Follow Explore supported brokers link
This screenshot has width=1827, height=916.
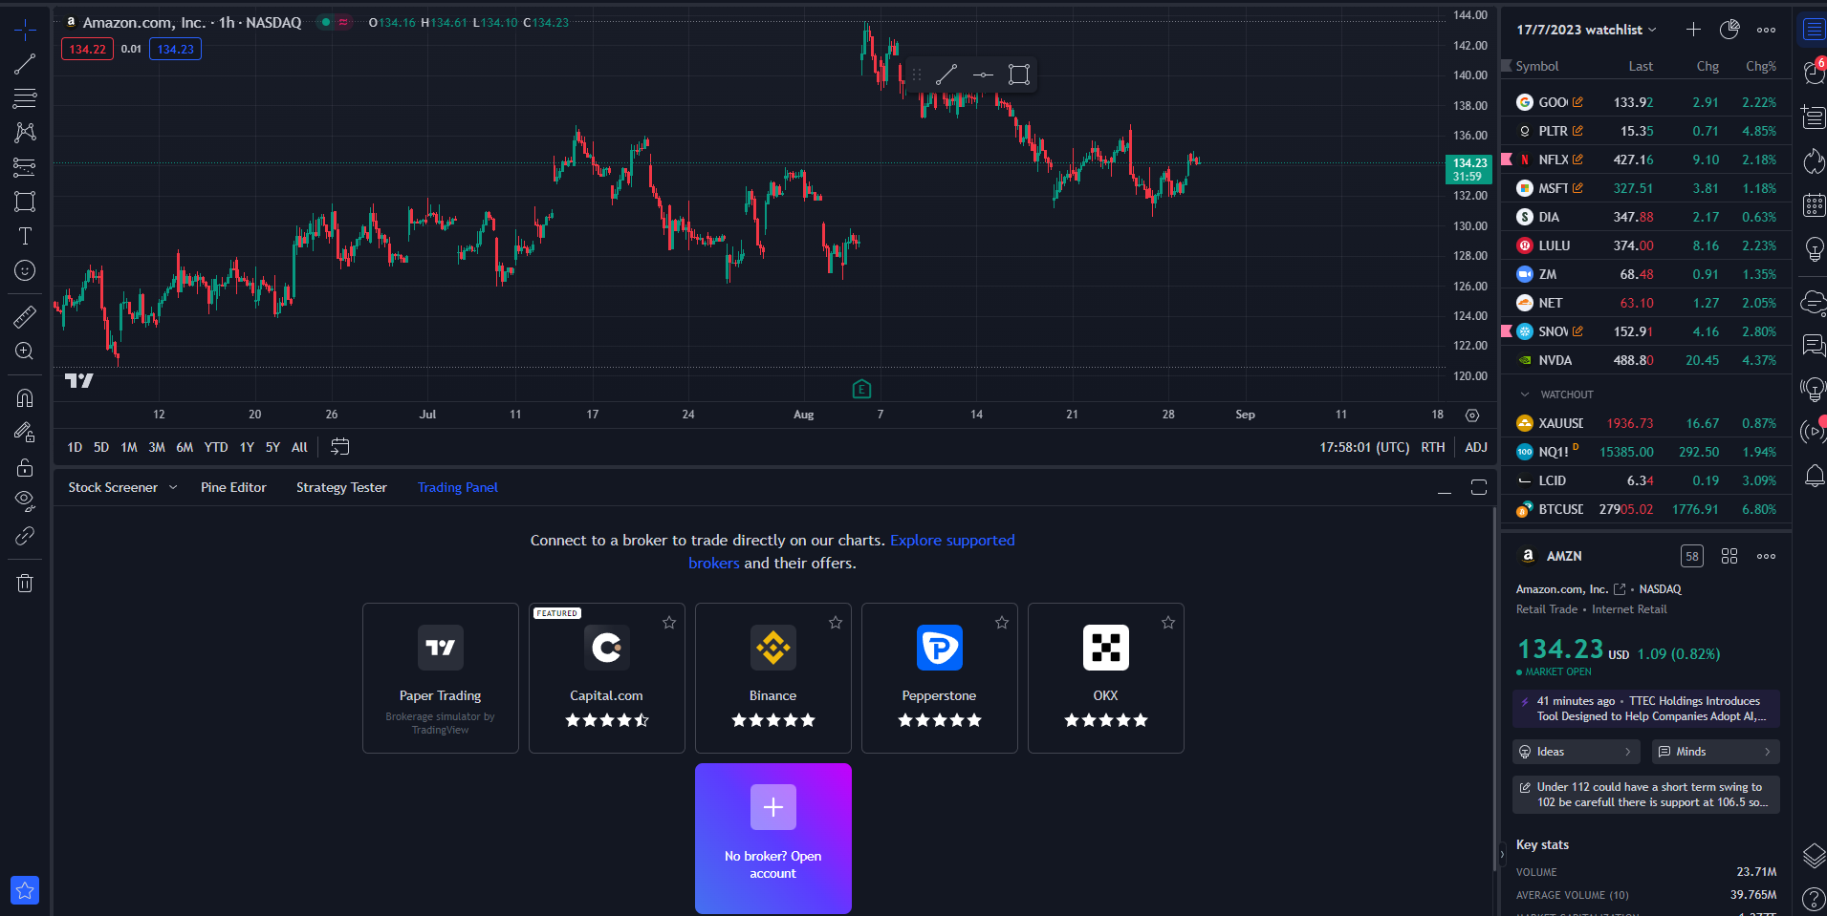point(952,541)
